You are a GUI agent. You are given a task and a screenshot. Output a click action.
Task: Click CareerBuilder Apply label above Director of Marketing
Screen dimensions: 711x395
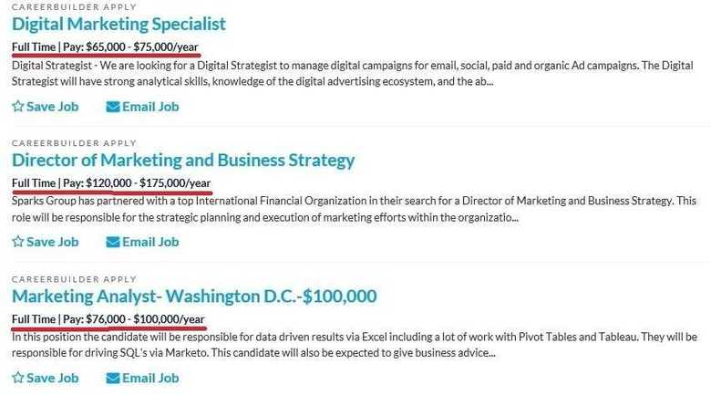click(74, 143)
